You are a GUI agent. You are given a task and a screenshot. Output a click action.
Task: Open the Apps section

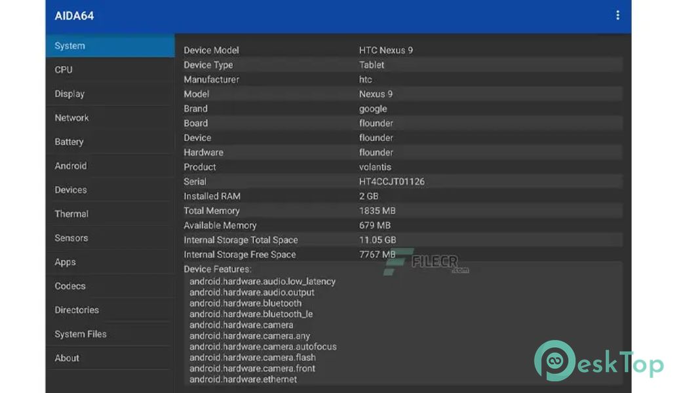pos(110,262)
